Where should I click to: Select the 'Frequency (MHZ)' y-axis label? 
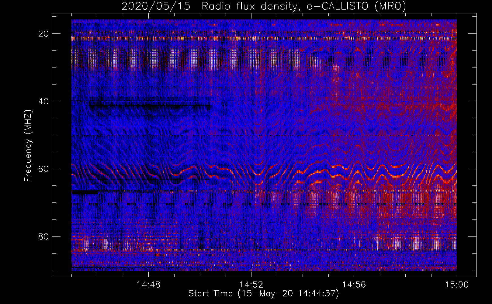click(x=28, y=146)
